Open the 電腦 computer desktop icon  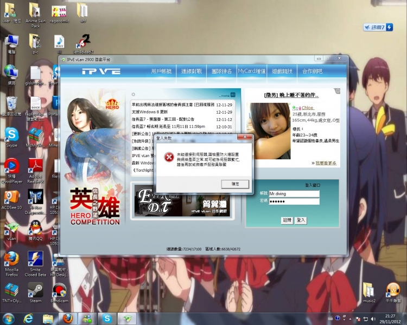click(12, 44)
